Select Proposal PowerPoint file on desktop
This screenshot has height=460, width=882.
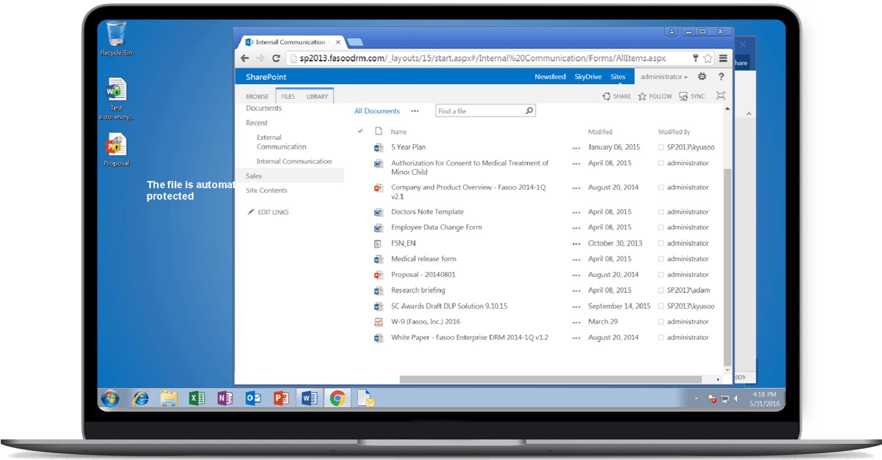(116, 150)
